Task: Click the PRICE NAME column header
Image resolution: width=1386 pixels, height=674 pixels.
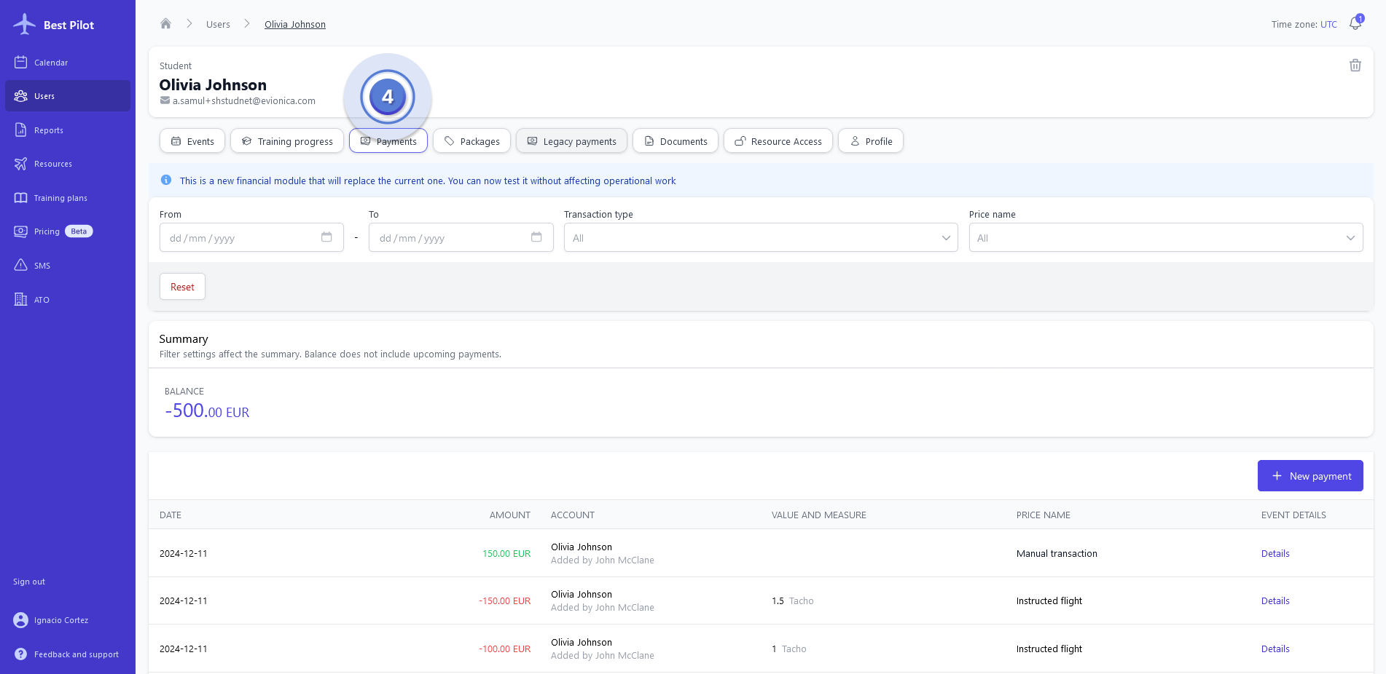Action: (1044, 515)
